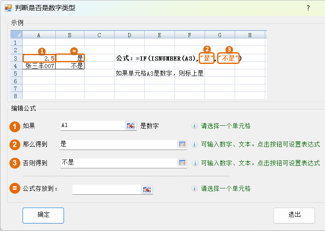Click cell picker icon beside 如果 field
This screenshot has height=231, width=325.
tap(131, 125)
